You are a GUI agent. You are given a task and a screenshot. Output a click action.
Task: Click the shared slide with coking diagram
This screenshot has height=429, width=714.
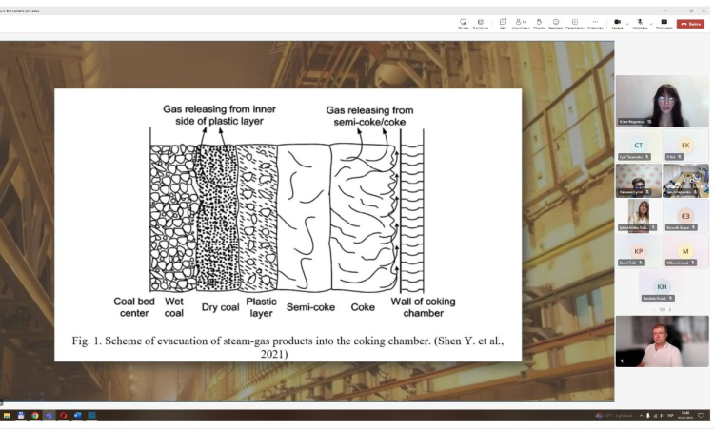[x=288, y=224]
